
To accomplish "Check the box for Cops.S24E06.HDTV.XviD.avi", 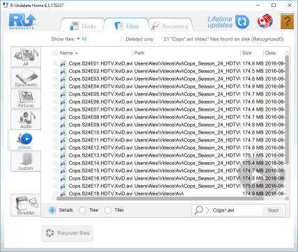I will [55, 102].
